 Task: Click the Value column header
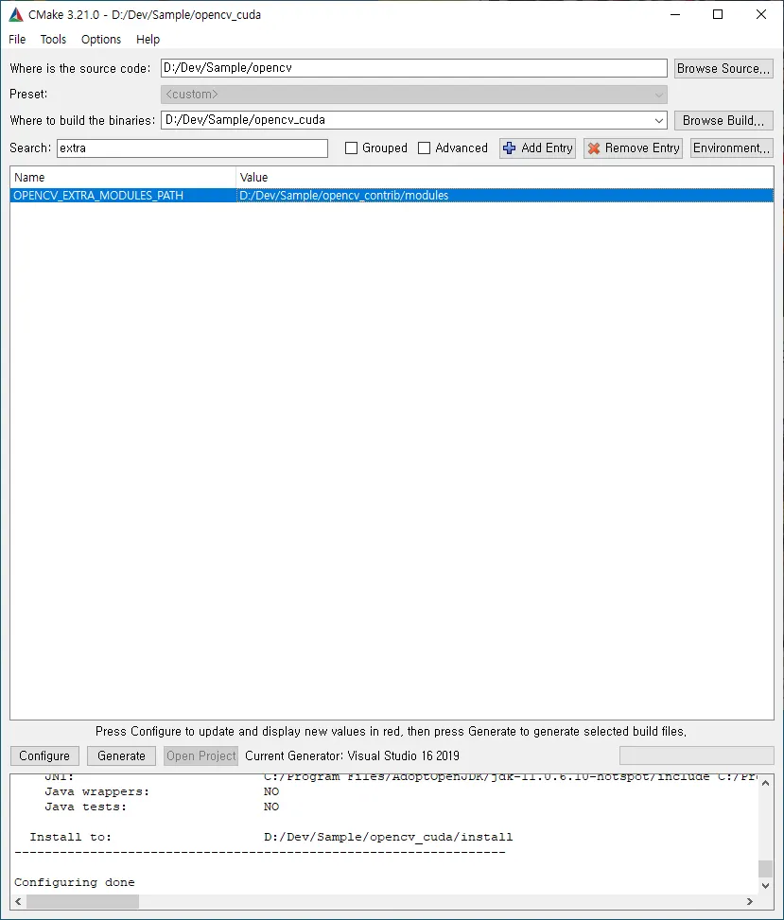(x=505, y=177)
